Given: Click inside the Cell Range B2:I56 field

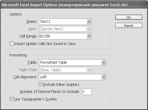Looking at the screenshot, I should [x=63, y=36].
